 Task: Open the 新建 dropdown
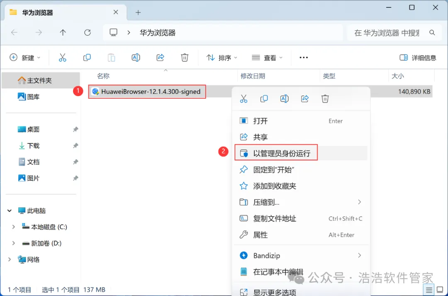25,58
